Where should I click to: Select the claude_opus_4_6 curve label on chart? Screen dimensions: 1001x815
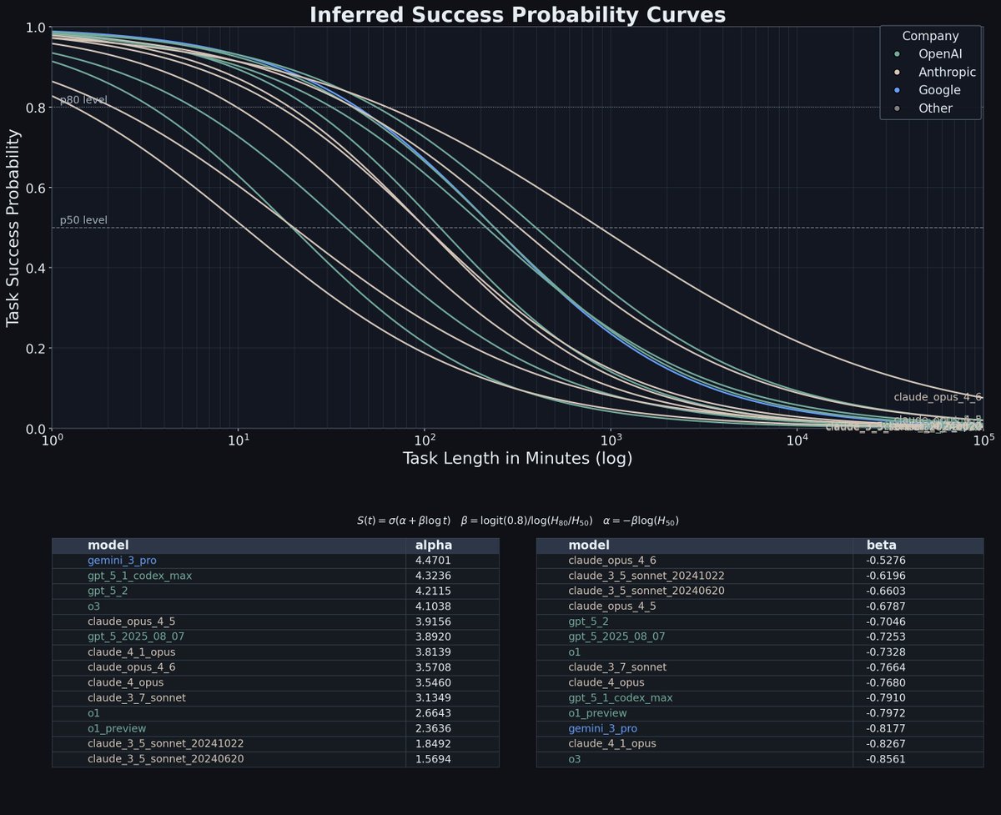point(938,397)
